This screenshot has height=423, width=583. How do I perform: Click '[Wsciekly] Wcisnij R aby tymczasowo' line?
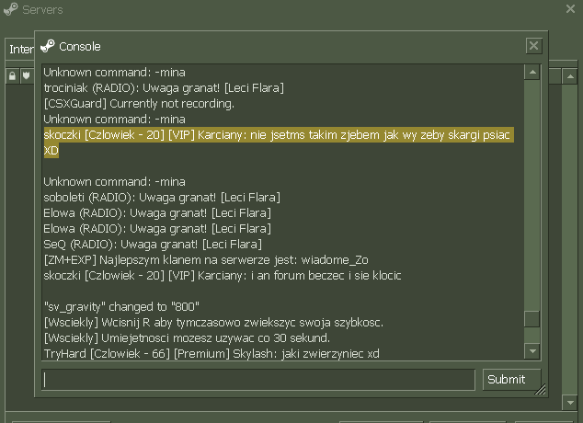pyautogui.click(x=213, y=322)
